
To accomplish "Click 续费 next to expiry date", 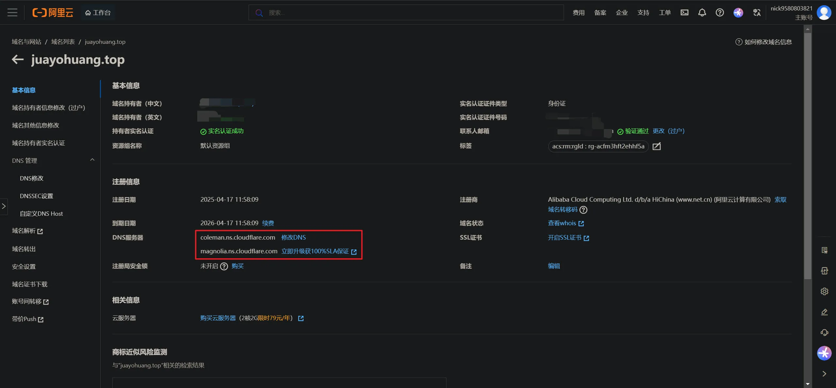I will pyautogui.click(x=268, y=223).
